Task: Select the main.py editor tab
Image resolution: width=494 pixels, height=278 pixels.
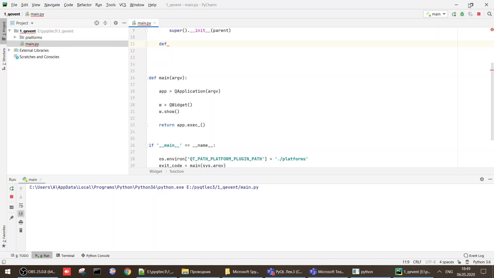Action: click(x=144, y=23)
